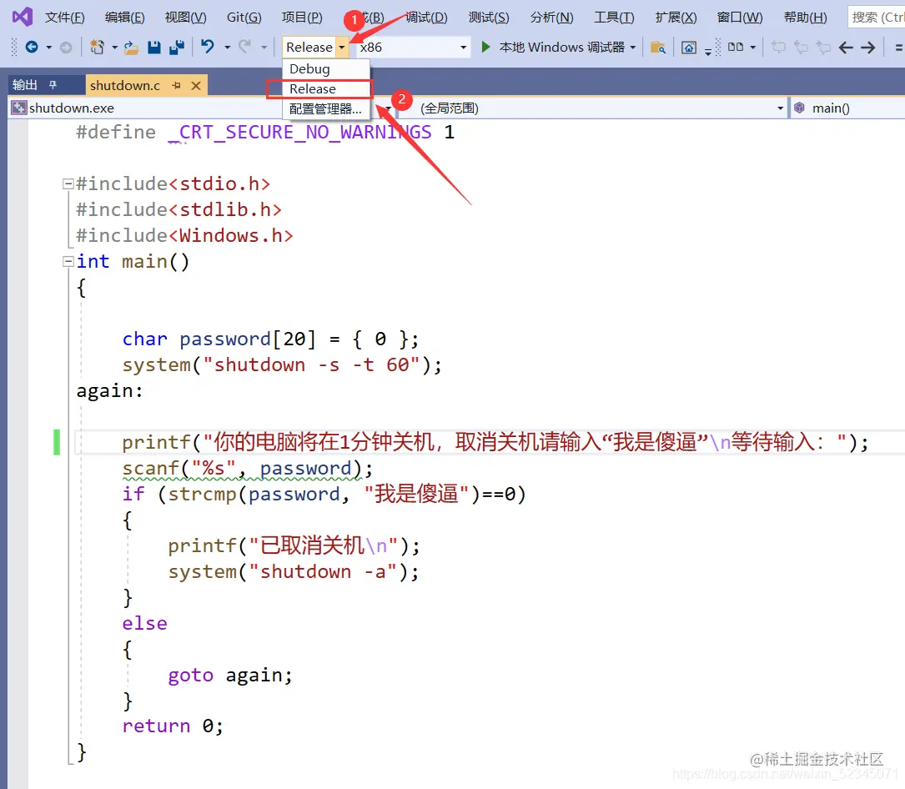905x789 pixels.
Task: Open the 窗口(W) menu
Action: pos(739,18)
